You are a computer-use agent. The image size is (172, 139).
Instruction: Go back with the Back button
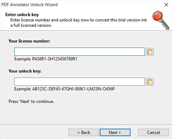click(x=83, y=132)
